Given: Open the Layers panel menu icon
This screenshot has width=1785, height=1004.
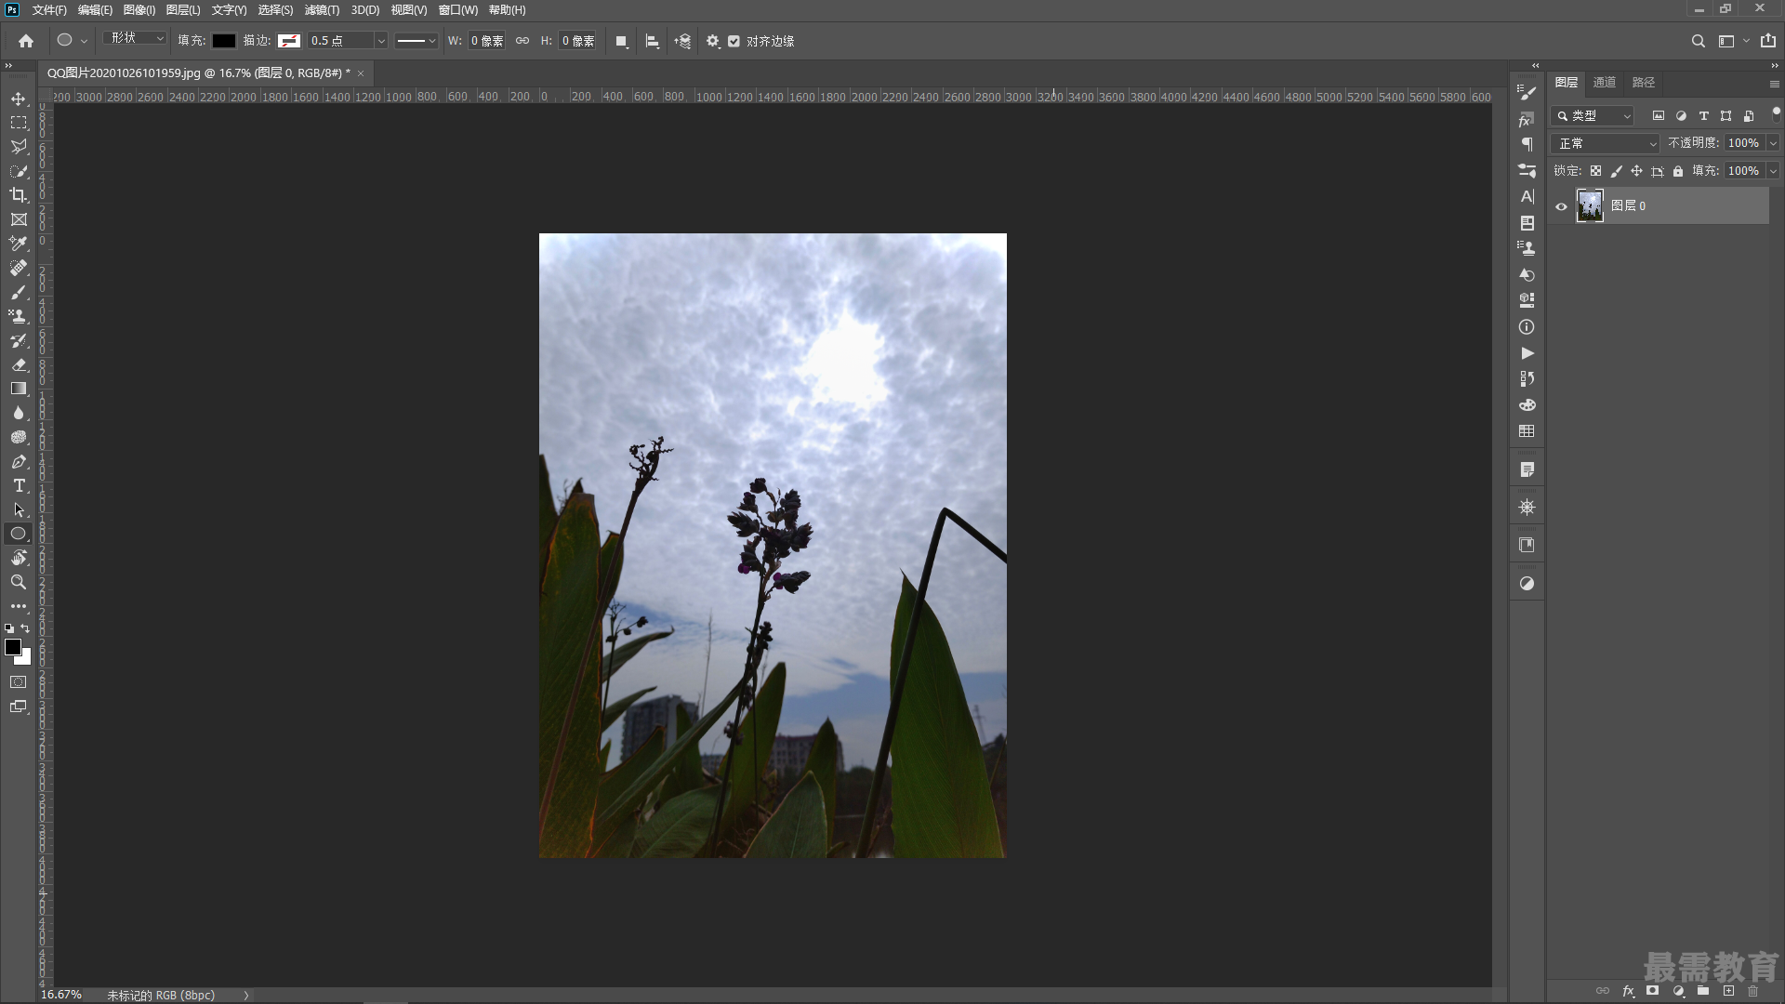Looking at the screenshot, I should tap(1774, 84).
